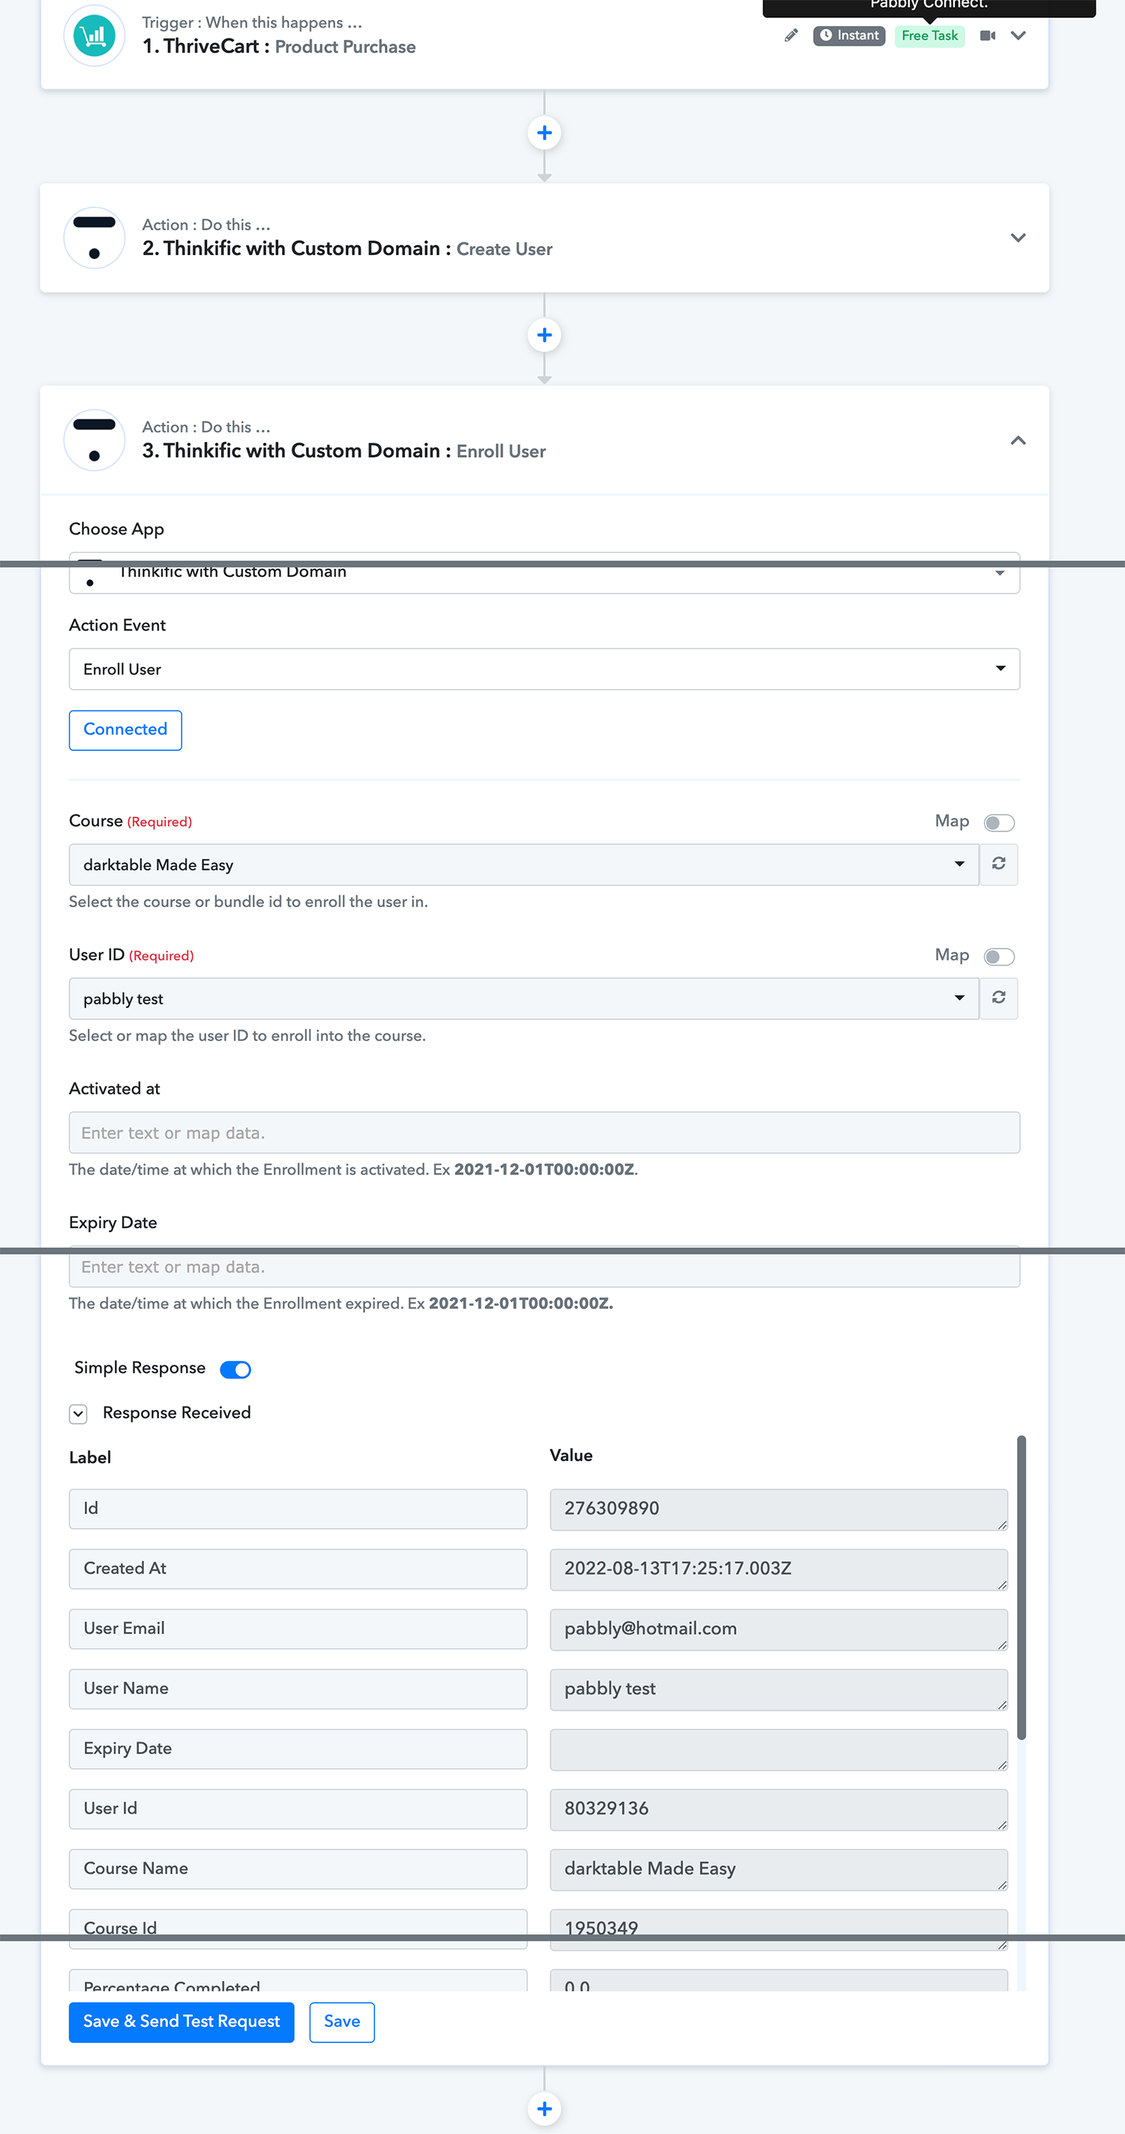The height and width of the screenshot is (2134, 1125).
Task: Open the Course dropdown showing darktable Made Easy
Action: [x=523, y=864]
